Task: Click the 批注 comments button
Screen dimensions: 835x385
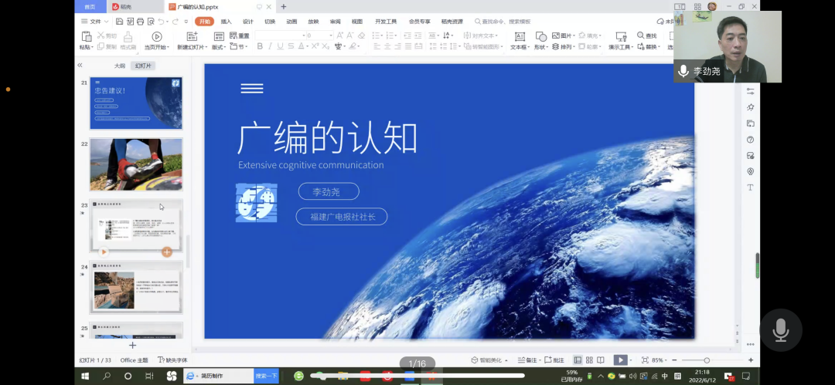Action: coord(554,360)
